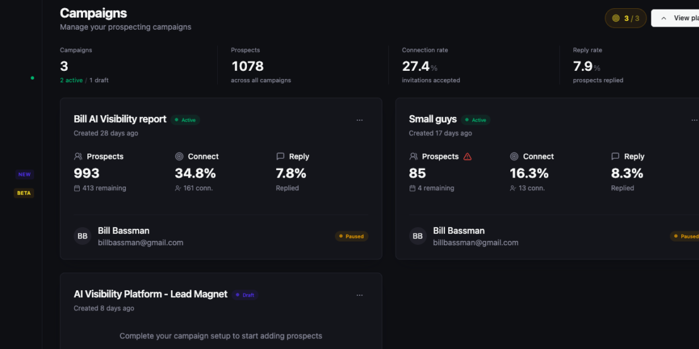
Task: Click the Connect target icon in Bill AI Visibility report
Action: (179, 157)
